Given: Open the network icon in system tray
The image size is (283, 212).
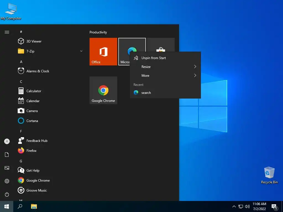Looking at the screenshot, I should (241, 206).
